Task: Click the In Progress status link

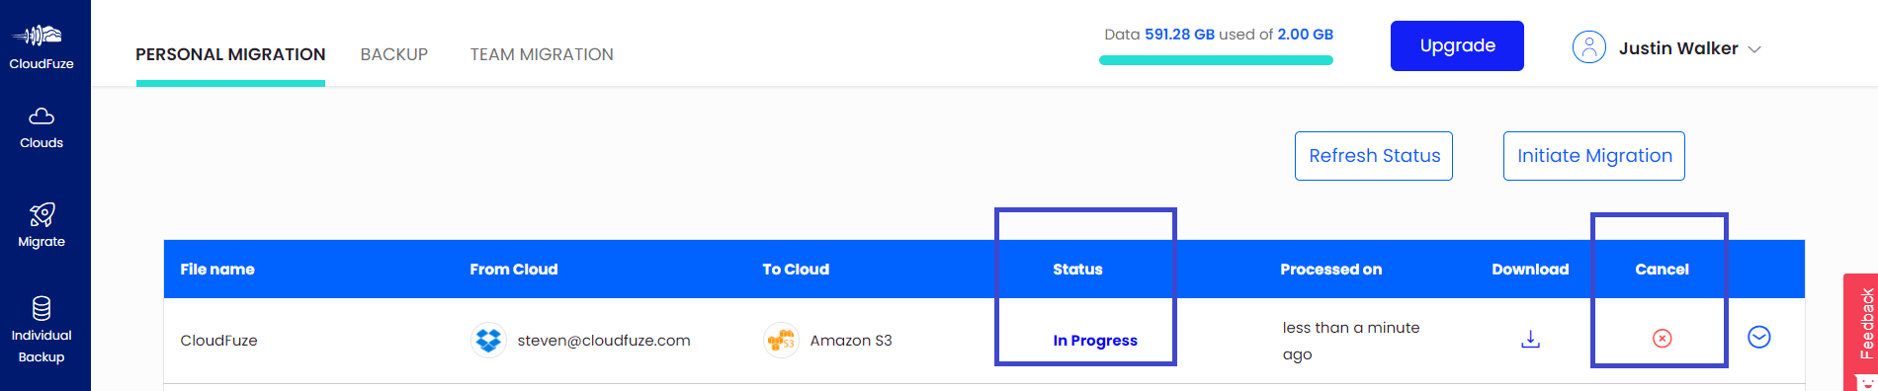Action: coord(1095,341)
